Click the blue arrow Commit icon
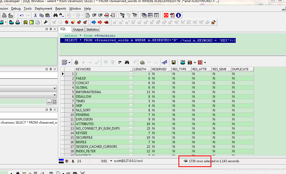This screenshot has height=174, width=286. pyautogui.click(x=94, y=22)
